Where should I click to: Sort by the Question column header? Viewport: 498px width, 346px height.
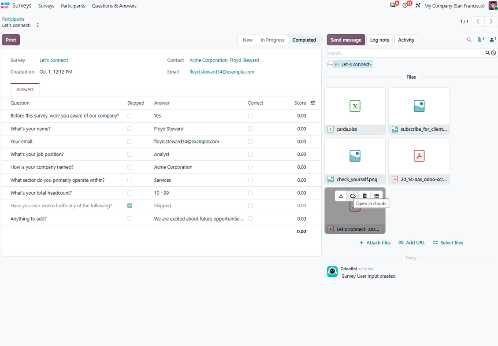20,103
